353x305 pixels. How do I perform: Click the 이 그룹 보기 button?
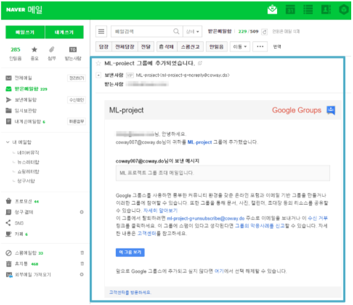point(130,252)
